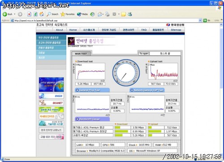Click the Edit page toolbar icon
Image resolution: width=224 pixels, height=162 pixels.
coord(114,14)
